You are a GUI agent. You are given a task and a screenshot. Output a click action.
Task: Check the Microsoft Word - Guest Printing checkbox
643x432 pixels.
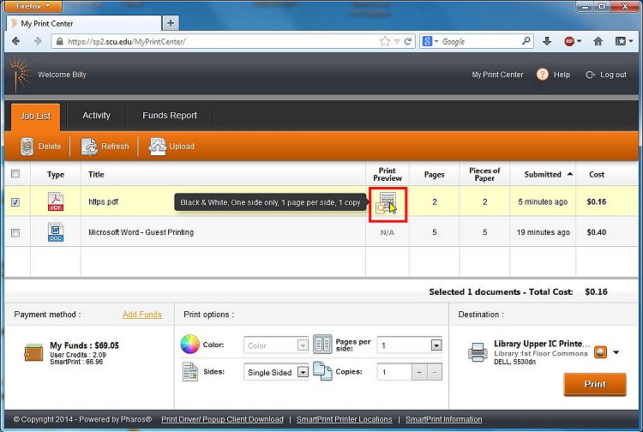[15, 233]
